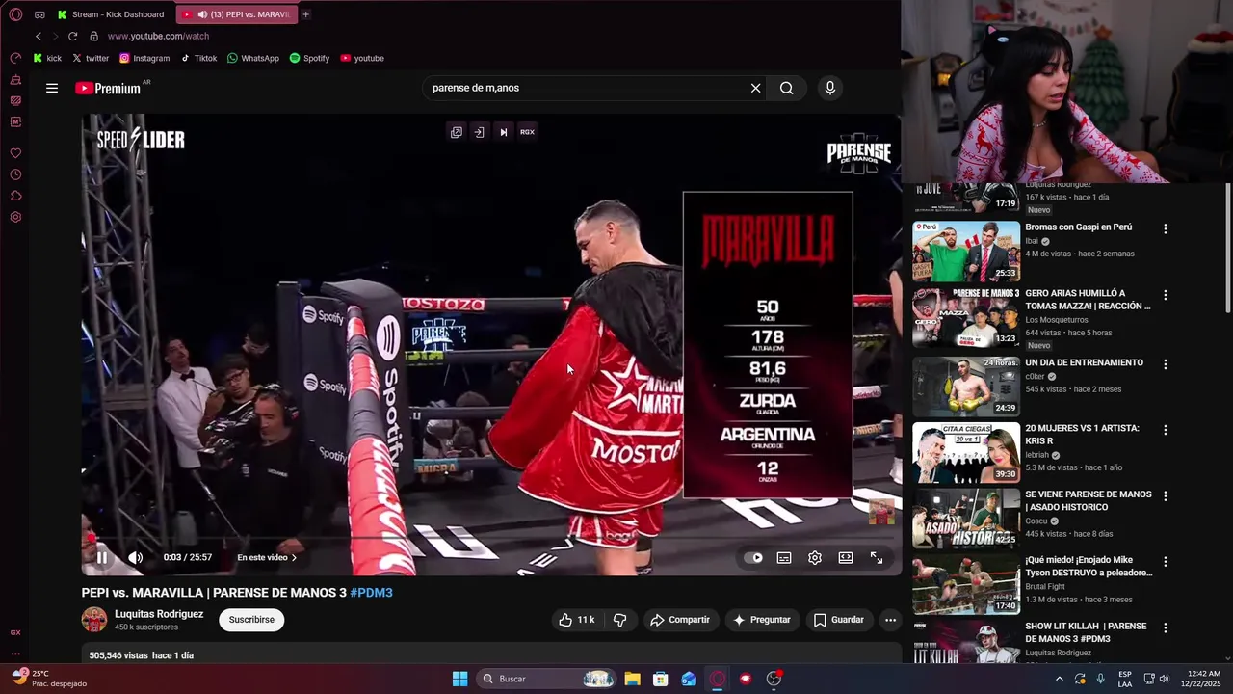1233x694 pixels.
Task: Open '20 MUJERES VS 1 ARTISTA' video title
Action: (1082, 435)
